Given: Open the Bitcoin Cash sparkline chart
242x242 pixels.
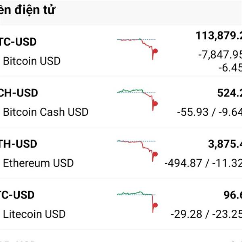Looking at the screenshot, I should click(x=138, y=99).
